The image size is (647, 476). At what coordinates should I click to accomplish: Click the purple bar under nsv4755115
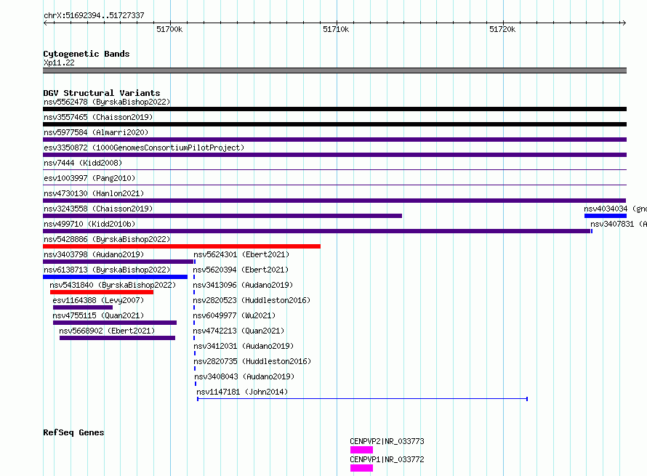point(115,323)
